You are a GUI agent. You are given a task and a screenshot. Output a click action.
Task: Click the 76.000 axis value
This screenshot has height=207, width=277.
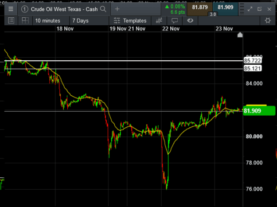pos(254,189)
